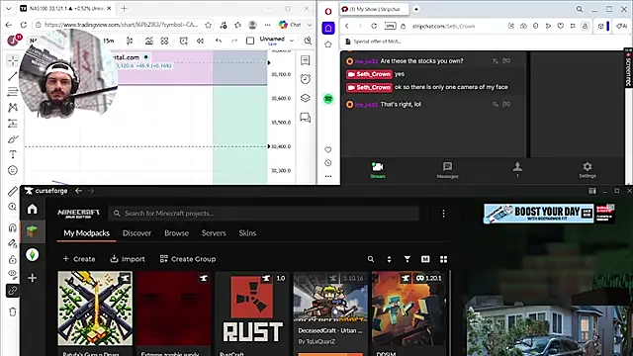Open the indicators button in TradingView toolbar
This screenshot has height=356, width=633.
point(149,41)
